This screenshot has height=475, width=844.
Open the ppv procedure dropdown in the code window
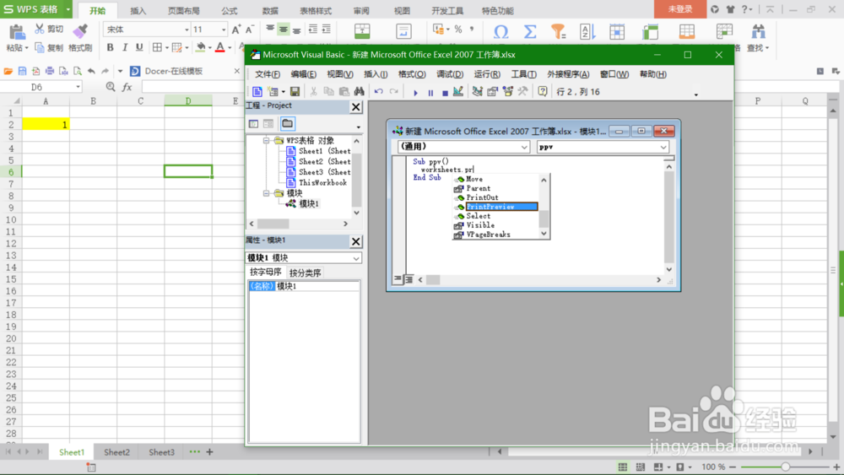pyautogui.click(x=663, y=147)
